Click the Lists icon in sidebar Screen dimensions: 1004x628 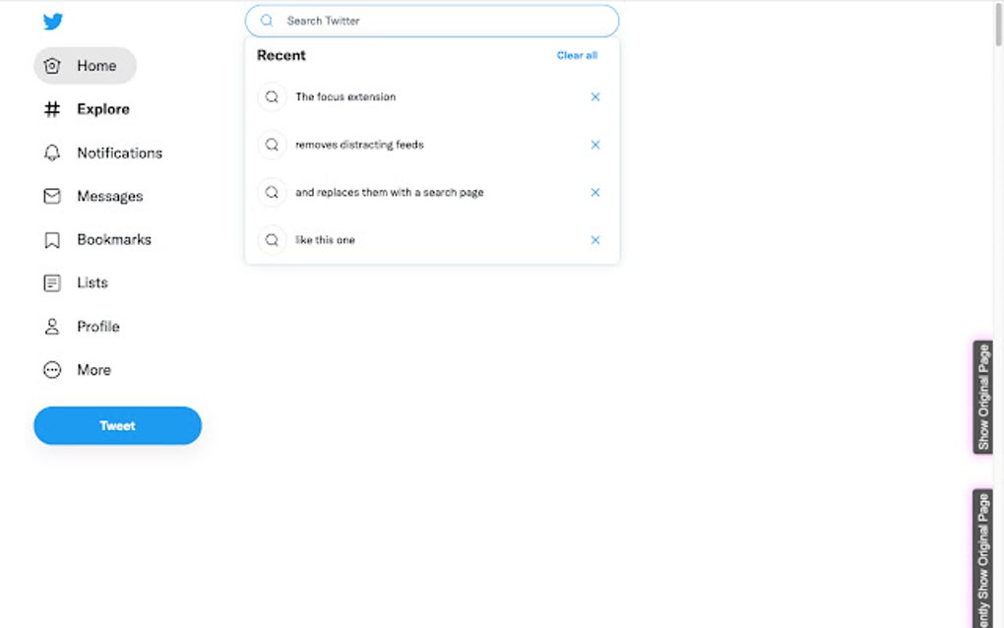pyautogui.click(x=52, y=283)
